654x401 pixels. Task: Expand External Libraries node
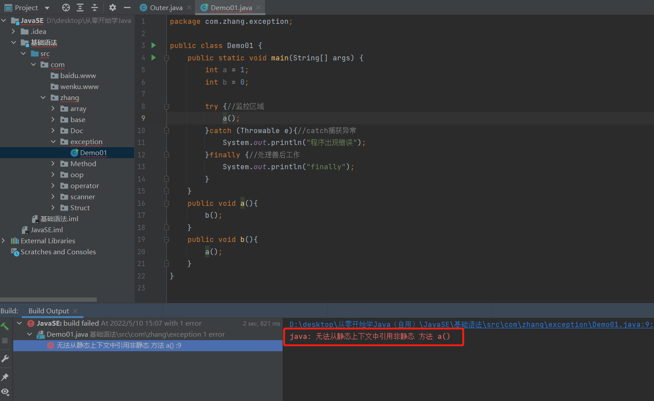4,241
